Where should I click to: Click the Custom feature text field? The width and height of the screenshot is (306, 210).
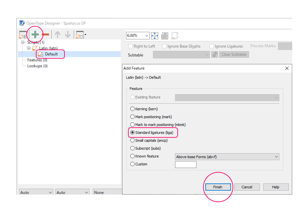pos(186,164)
